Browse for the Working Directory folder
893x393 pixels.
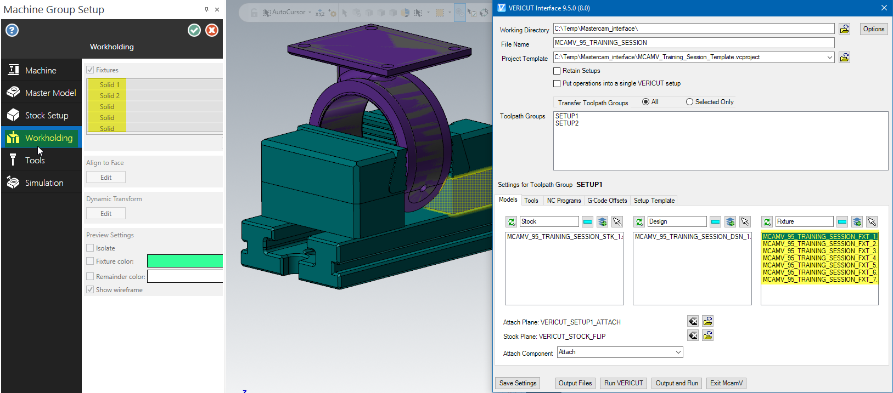point(844,29)
